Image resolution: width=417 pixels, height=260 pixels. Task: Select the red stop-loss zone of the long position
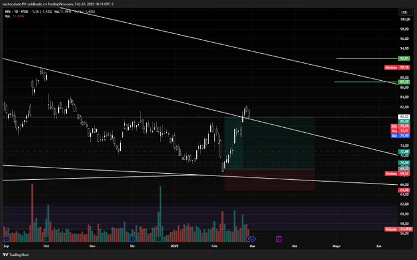click(270, 180)
